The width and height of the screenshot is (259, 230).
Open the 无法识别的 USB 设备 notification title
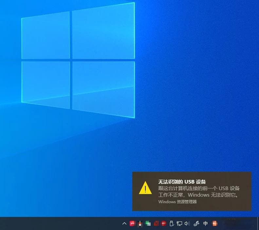[182, 182]
